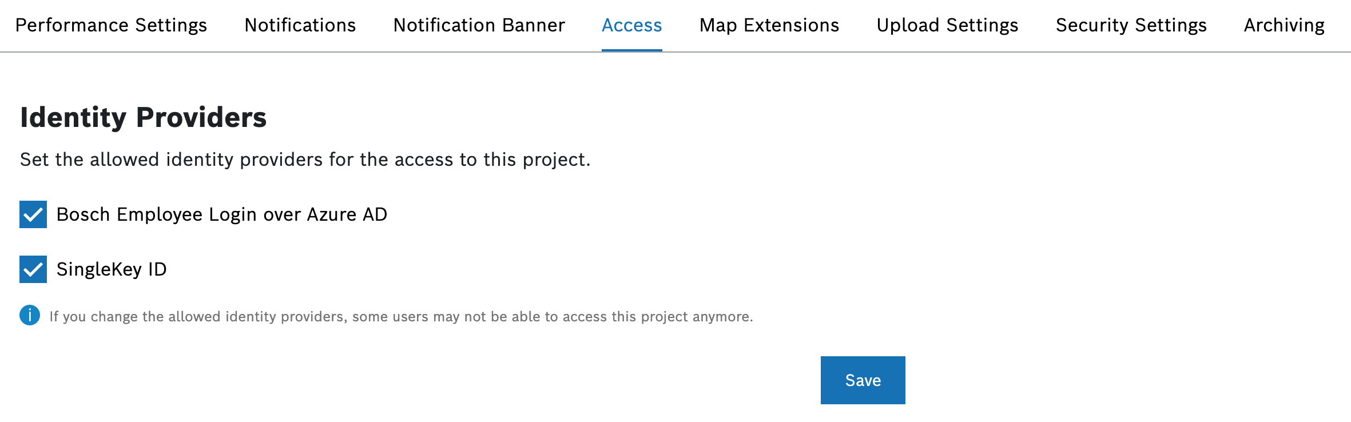
Task: Go to the Notification Banner tab
Action: (479, 25)
